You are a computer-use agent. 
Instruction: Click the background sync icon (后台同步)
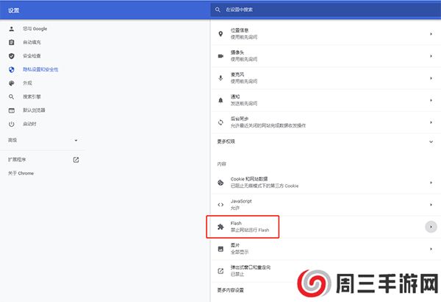point(220,122)
